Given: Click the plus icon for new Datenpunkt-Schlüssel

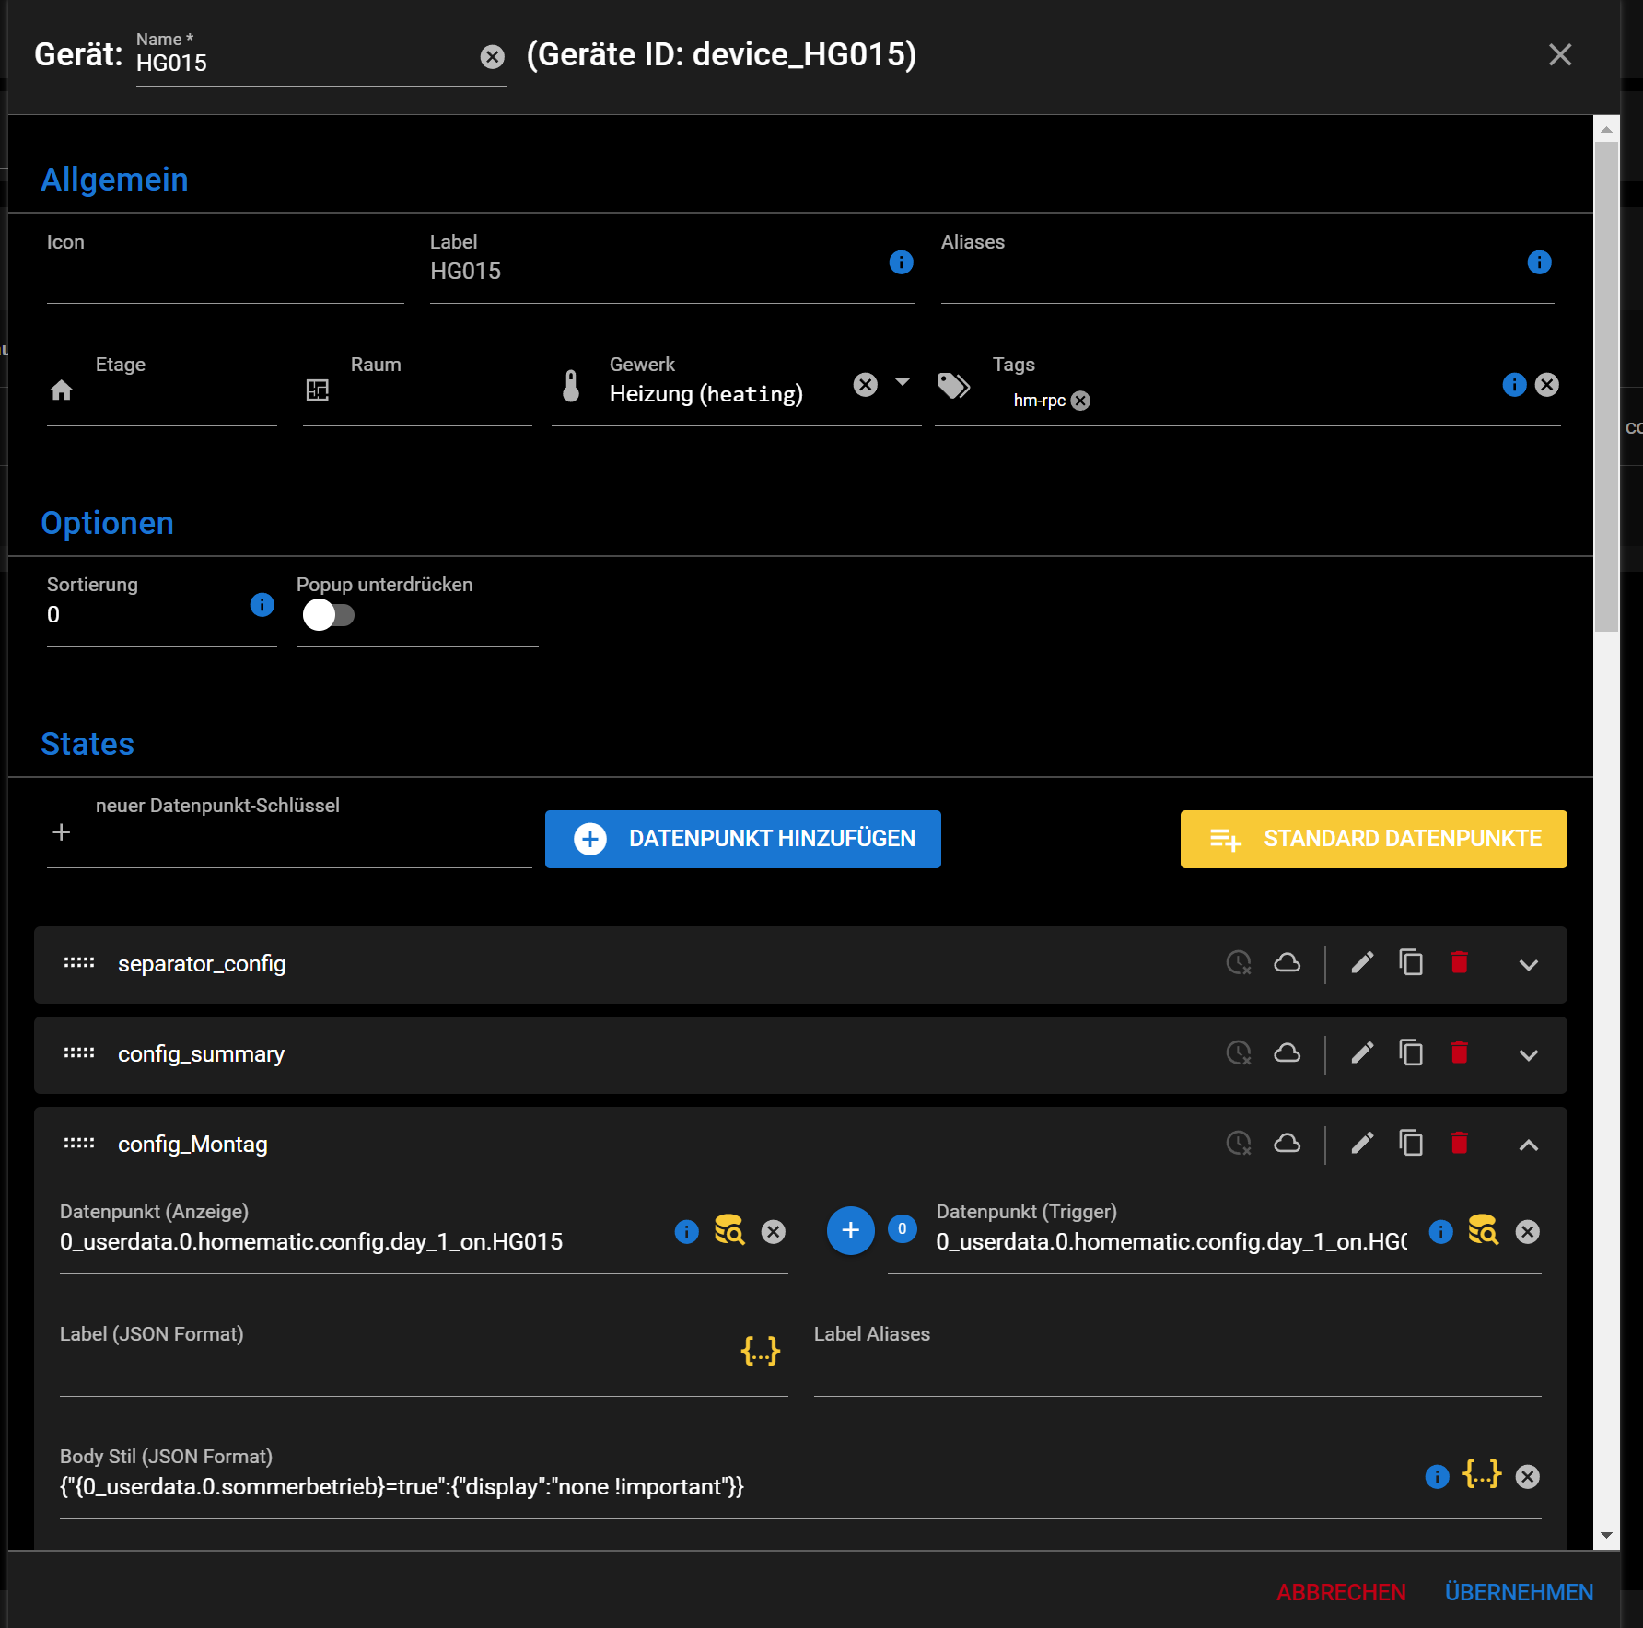Looking at the screenshot, I should pos(62,832).
